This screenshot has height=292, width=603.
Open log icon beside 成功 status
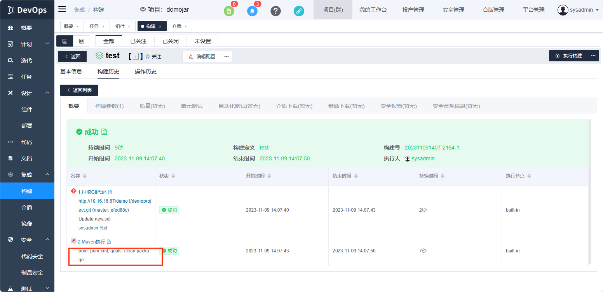coord(104,132)
